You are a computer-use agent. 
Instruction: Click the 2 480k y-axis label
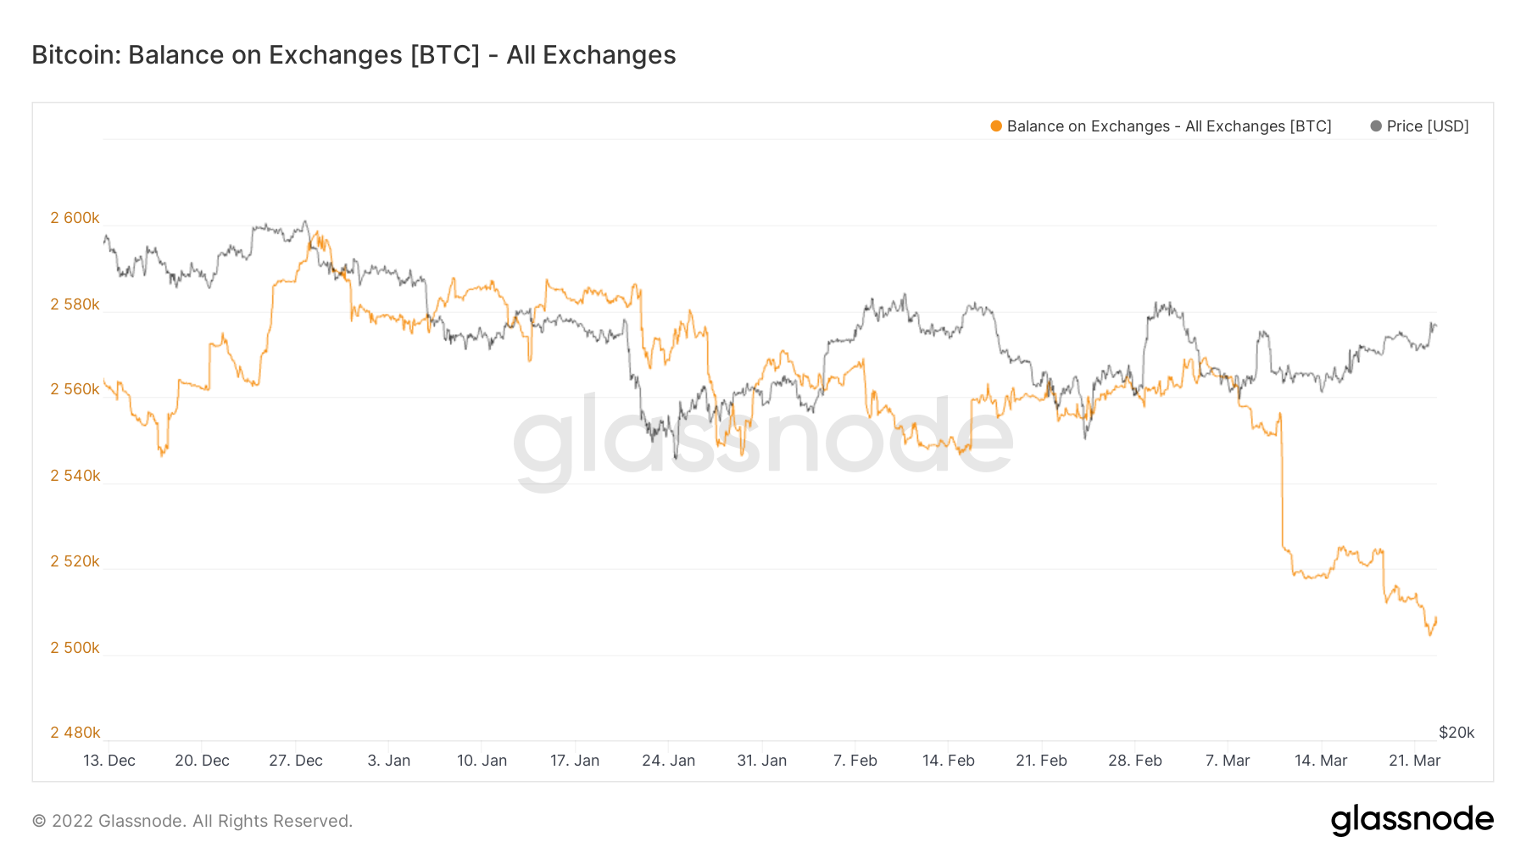point(75,733)
